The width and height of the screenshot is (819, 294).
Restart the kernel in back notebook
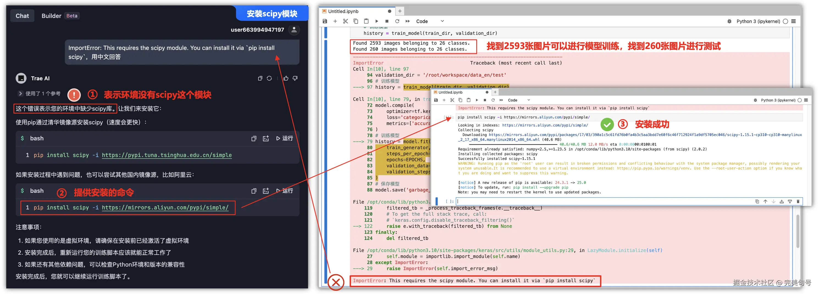click(397, 21)
